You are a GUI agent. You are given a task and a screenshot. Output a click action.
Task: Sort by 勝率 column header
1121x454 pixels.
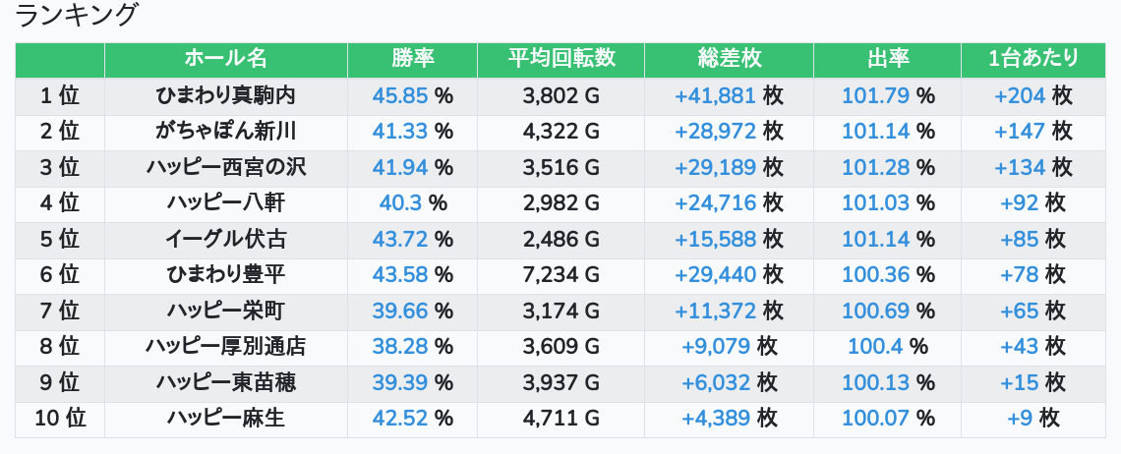point(412,59)
